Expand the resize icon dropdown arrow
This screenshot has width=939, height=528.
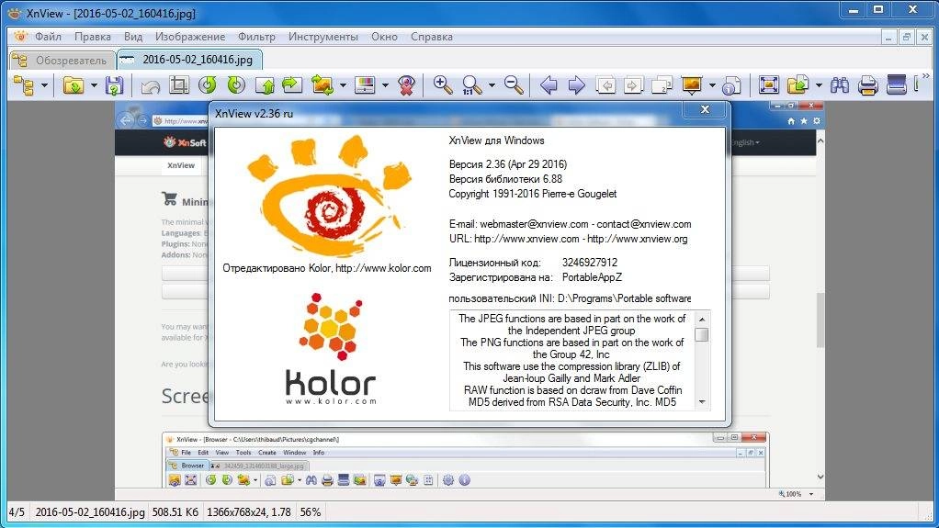pos(343,85)
